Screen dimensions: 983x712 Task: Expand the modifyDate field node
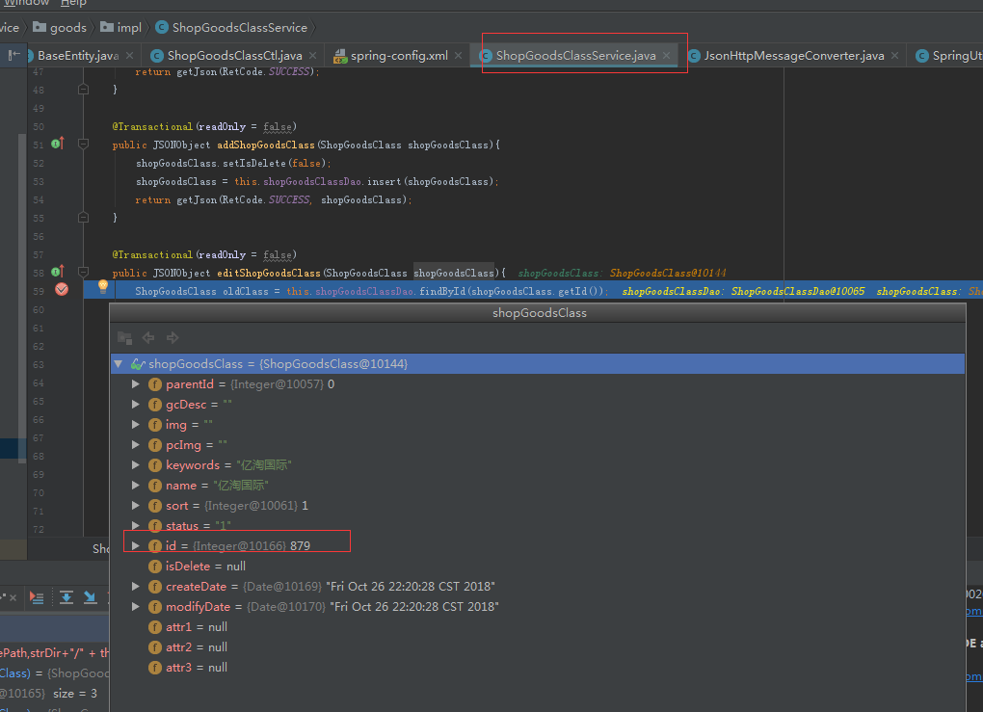pyautogui.click(x=136, y=606)
